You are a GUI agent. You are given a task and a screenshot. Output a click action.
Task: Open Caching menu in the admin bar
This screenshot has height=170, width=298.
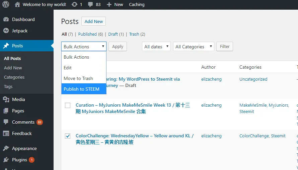click(x=137, y=5)
